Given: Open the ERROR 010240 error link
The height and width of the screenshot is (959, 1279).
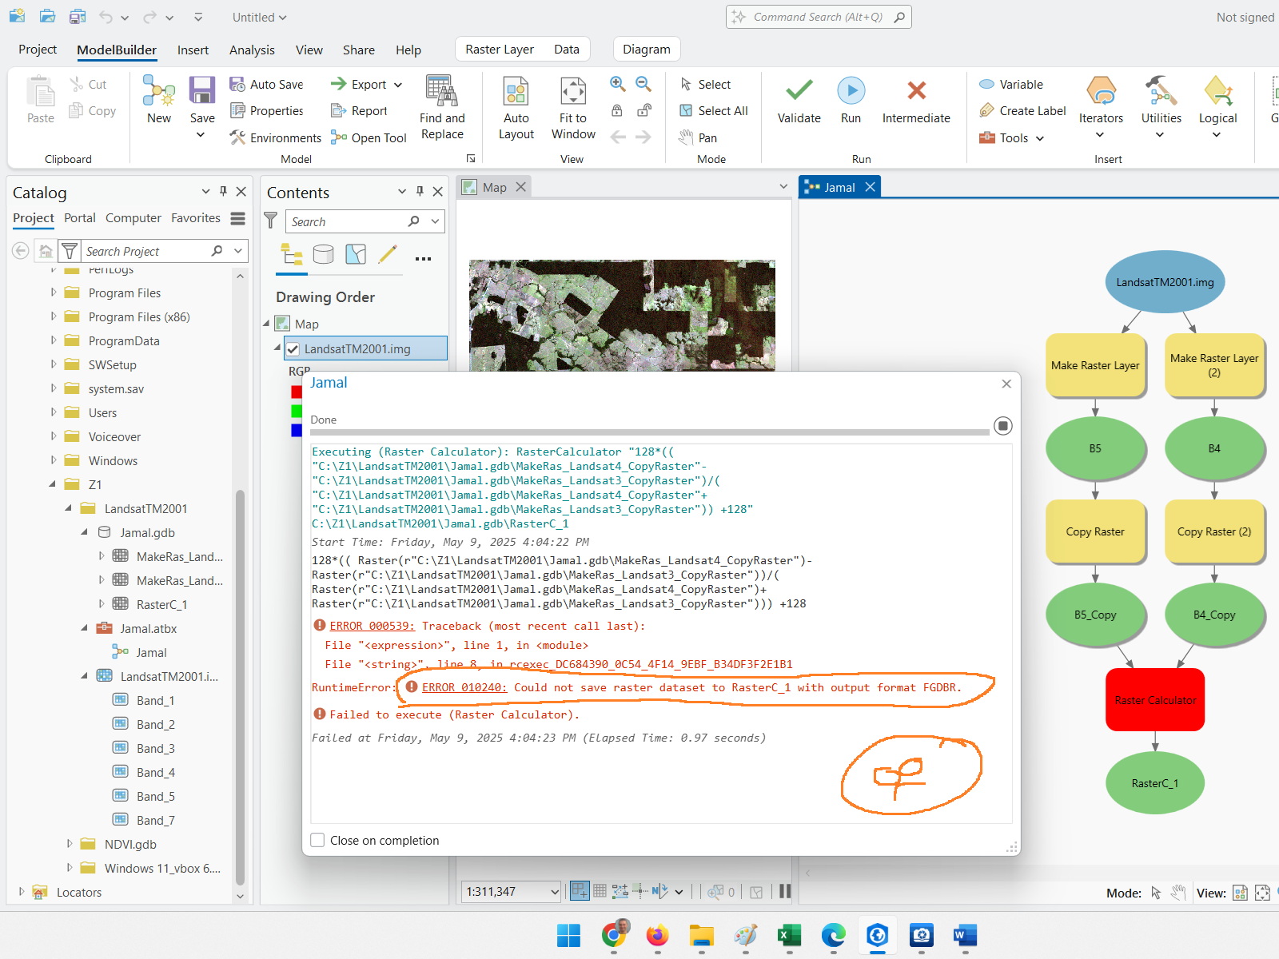Looking at the screenshot, I should [464, 687].
